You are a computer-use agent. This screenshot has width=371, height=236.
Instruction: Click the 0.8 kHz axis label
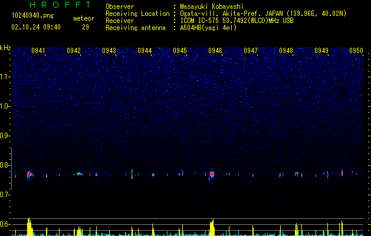pyautogui.click(x=5, y=165)
